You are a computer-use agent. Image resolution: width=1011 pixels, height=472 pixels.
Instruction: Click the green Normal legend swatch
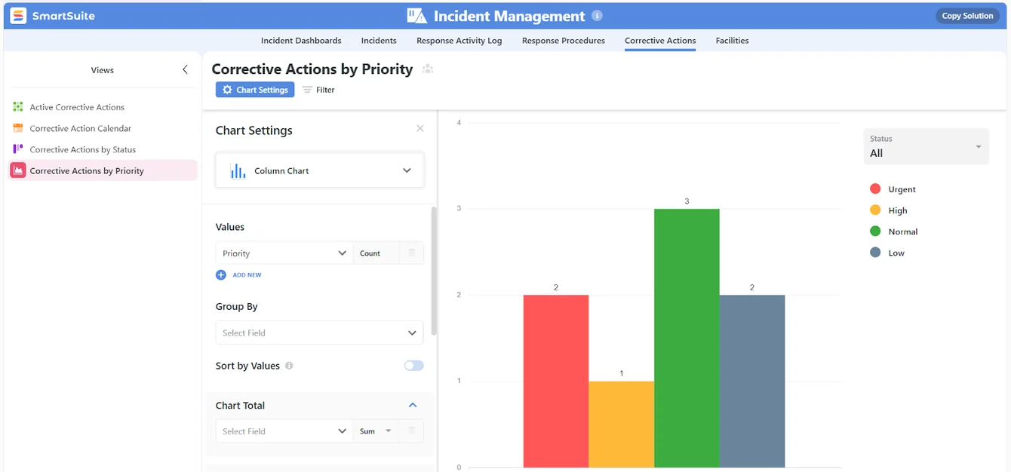[x=875, y=231]
